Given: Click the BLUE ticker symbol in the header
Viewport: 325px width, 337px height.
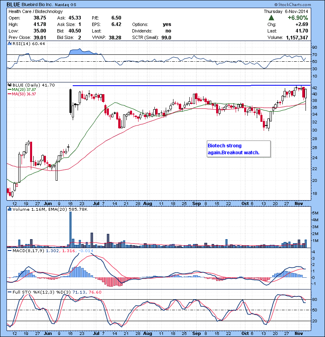Looking at the screenshot, I should click(x=13, y=4).
